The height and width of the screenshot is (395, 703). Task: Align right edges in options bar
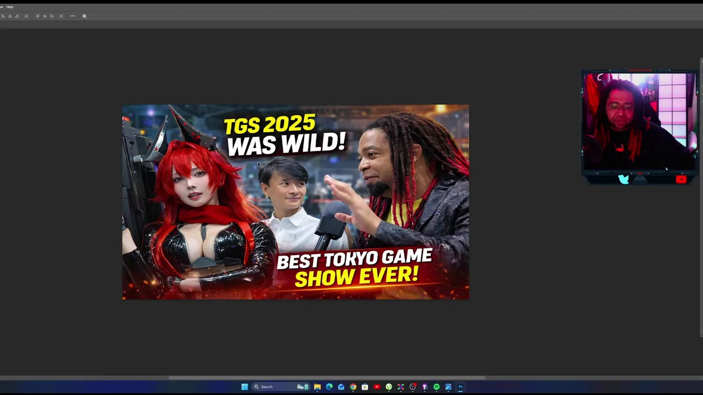pyautogui.click(x=16, y=16)
